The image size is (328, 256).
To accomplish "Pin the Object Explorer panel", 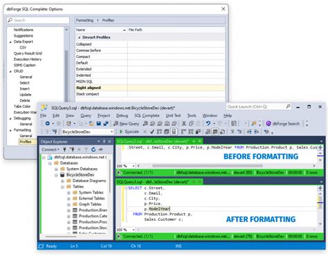I will pos(104,141).
